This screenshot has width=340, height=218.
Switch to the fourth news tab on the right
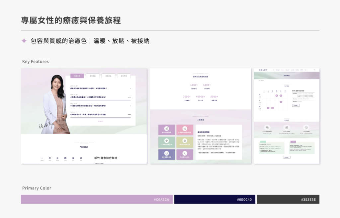(124, 76)
